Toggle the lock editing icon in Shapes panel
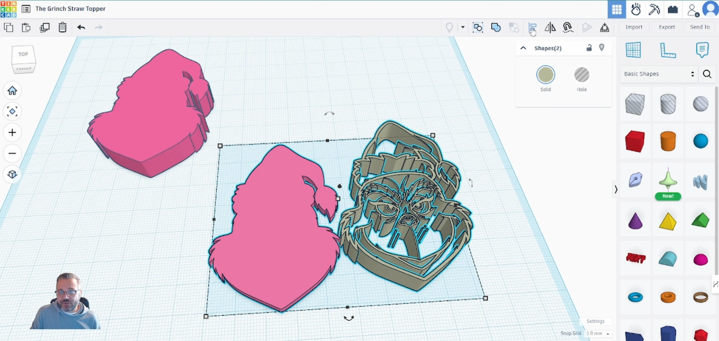719x341 pixels. point(589,48)
